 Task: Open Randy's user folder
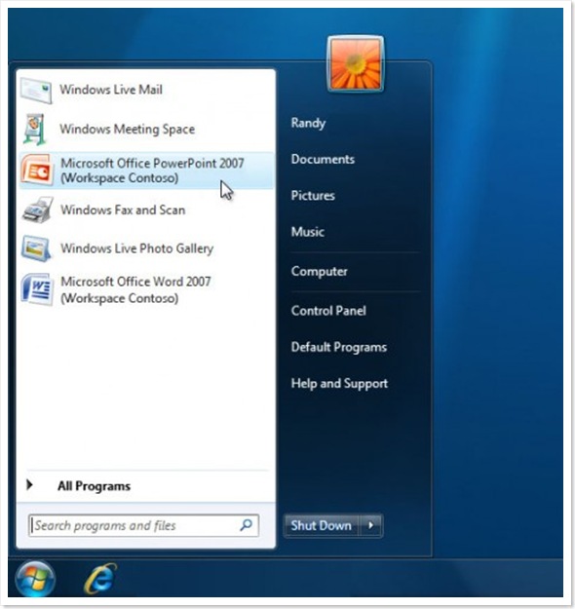click(x=308, y=124)
